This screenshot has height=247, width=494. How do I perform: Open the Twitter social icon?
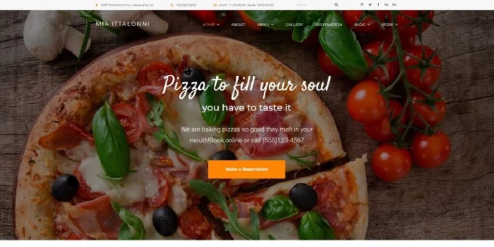point(370,5)
